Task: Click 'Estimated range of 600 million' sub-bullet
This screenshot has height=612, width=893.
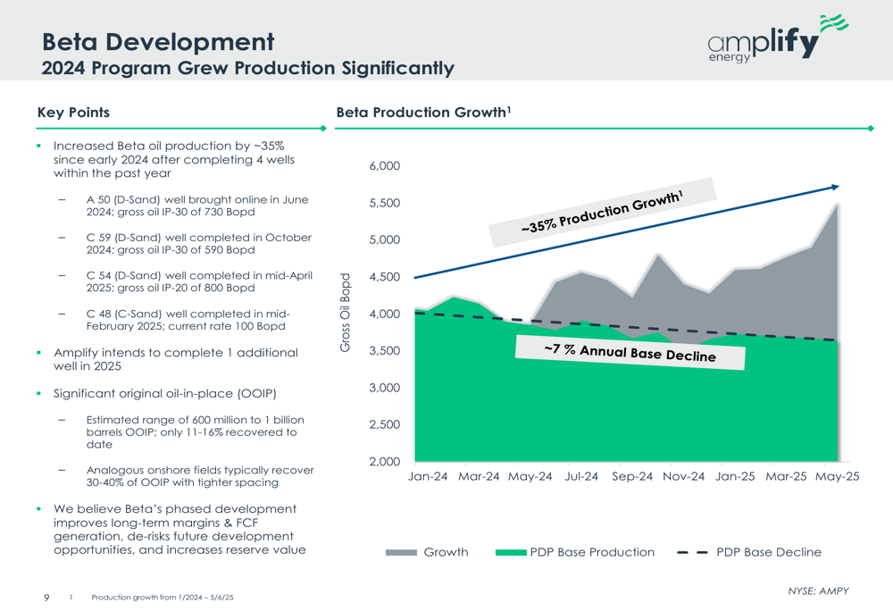Action: 196,432
